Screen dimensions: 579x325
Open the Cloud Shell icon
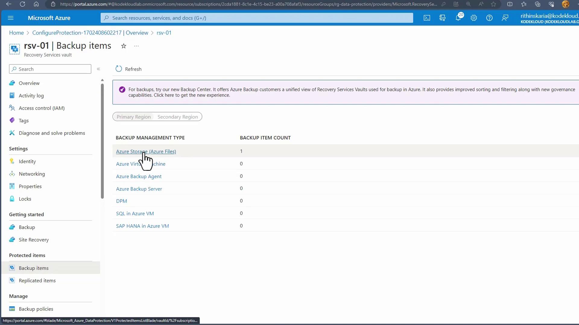point(427,18)
